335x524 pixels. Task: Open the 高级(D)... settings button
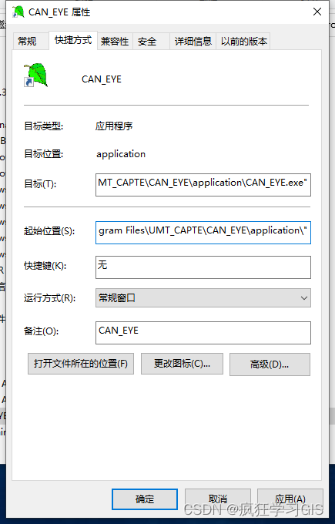[x=270, y=364]
